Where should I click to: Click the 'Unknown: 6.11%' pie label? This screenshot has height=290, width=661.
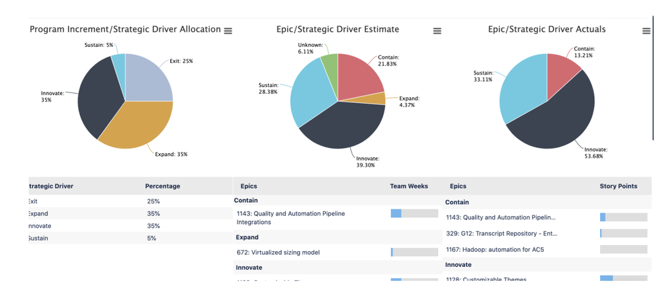(x=310, y=48)
